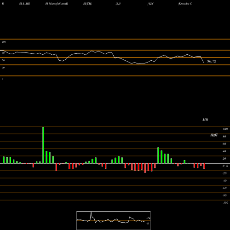Open the mini overview chart thumbnail
Viewport: 230px width, 230px height.
click(114, 220)
